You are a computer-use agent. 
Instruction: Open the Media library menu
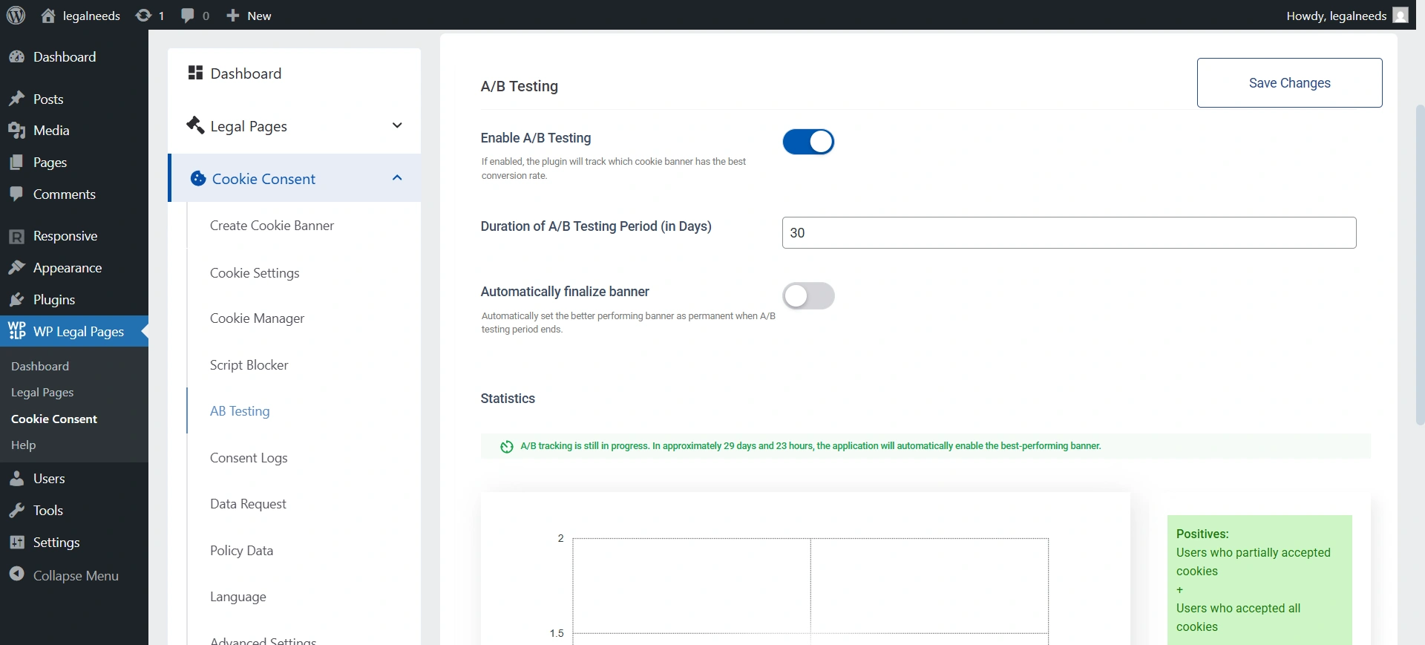pos(51,131)
